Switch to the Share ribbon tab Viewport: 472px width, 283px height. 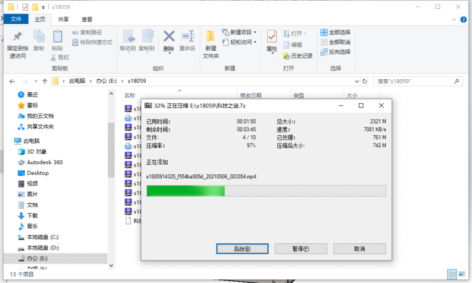point(64,19)
